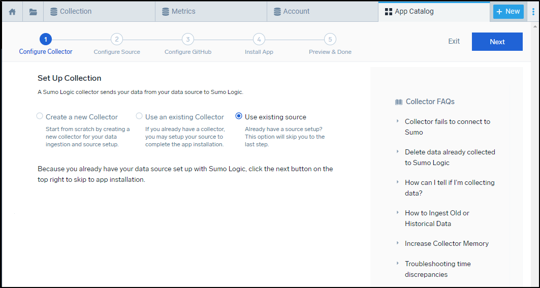Select the App Catalog tab
The image size is (540, 288).
(x=434, y=12)
